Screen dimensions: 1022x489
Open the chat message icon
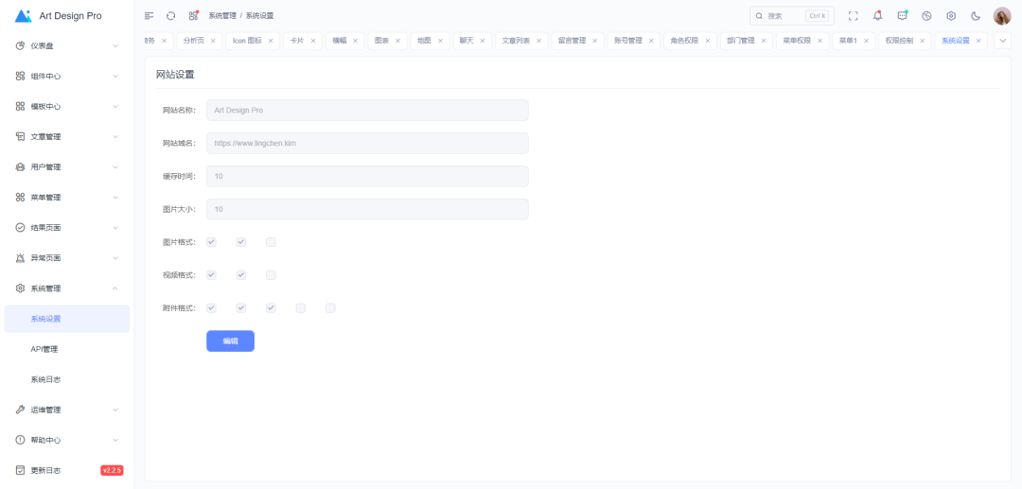coord(902,16)
